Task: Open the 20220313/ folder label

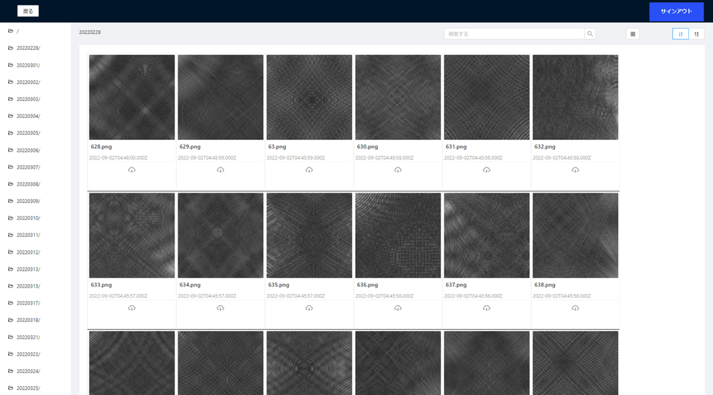Action: [x=29, y=269]
